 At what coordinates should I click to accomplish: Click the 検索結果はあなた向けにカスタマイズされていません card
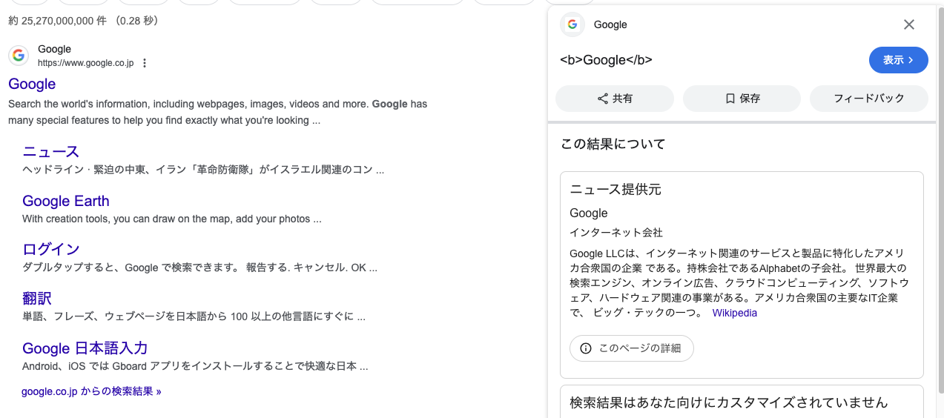click(728, 402)
